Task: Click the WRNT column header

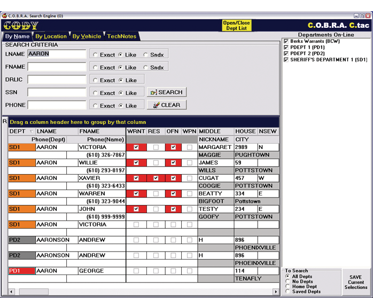Action: [x=136, y=131]
